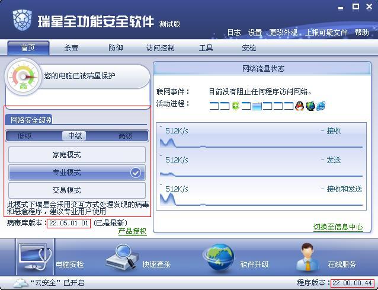Click the checkmark on 专业模式
This screenshot has height=290, width=378.
[x=136, y=173]
